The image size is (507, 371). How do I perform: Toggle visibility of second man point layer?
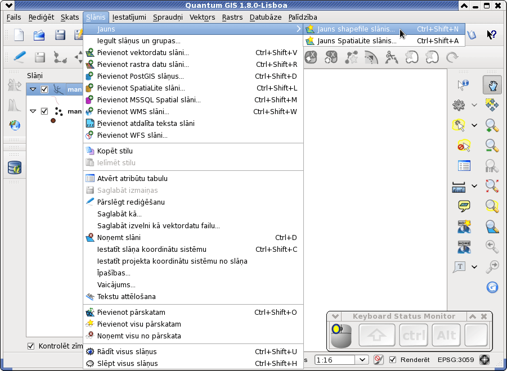tap(44, 111)
